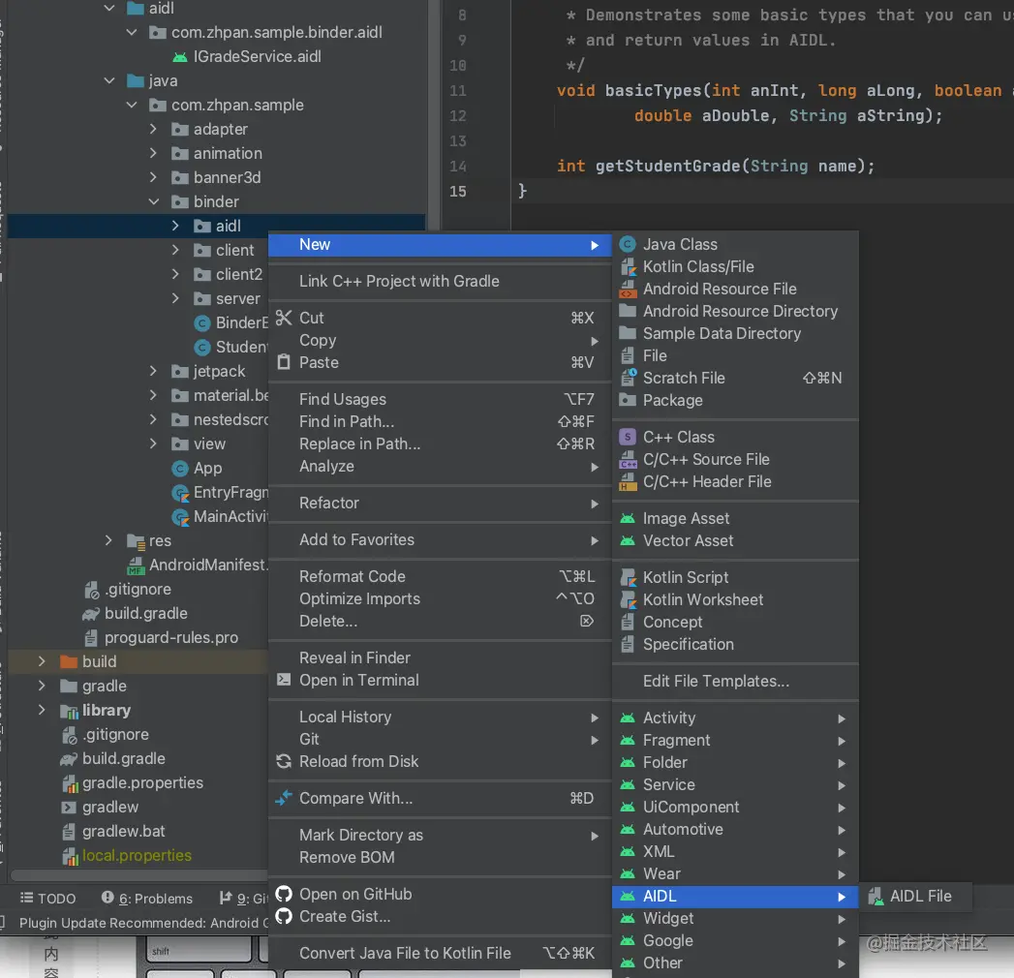Click the Open on GitHub icon
1014x978 pixels.
coord(283,894)
